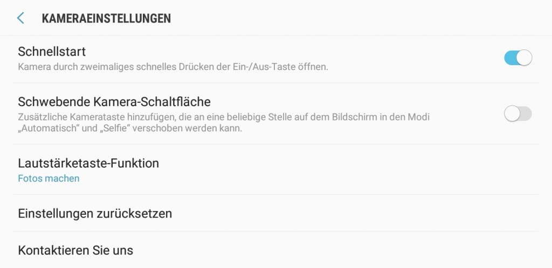Tap the word 'Kontaktieren' in contact row
The width and height of the screenshot is (552, 268).
pos(54,250)
